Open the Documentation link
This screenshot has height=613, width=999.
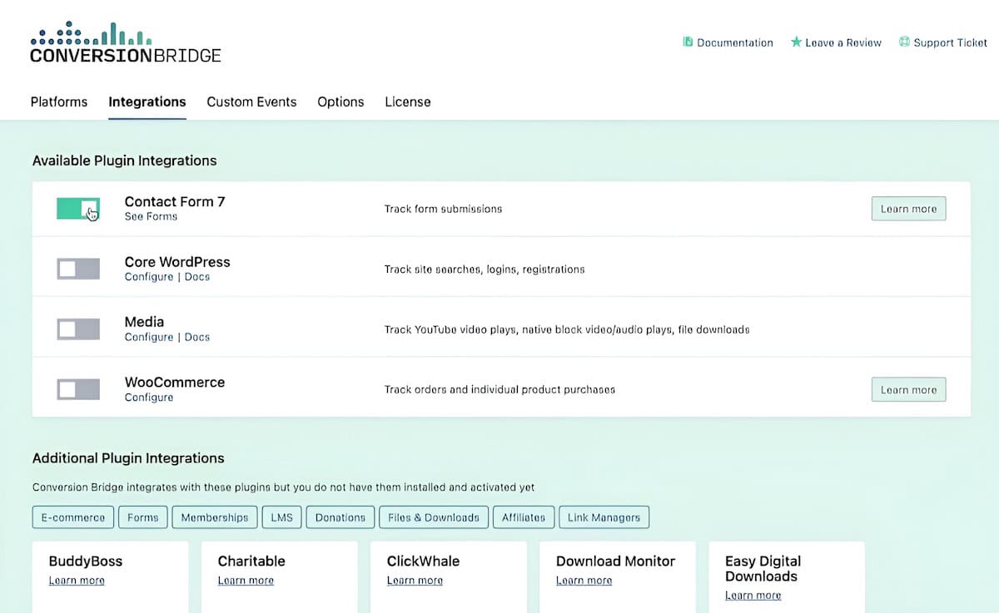(735, 42)
